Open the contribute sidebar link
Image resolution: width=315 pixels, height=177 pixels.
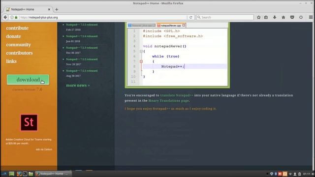click(x=17, y=28)
